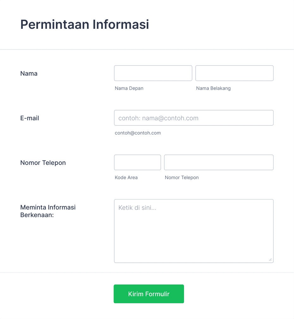Click the Nama Depan first name field
This screenshot has height=319, width=294.
pyautogui.click(x=153, y=73)
